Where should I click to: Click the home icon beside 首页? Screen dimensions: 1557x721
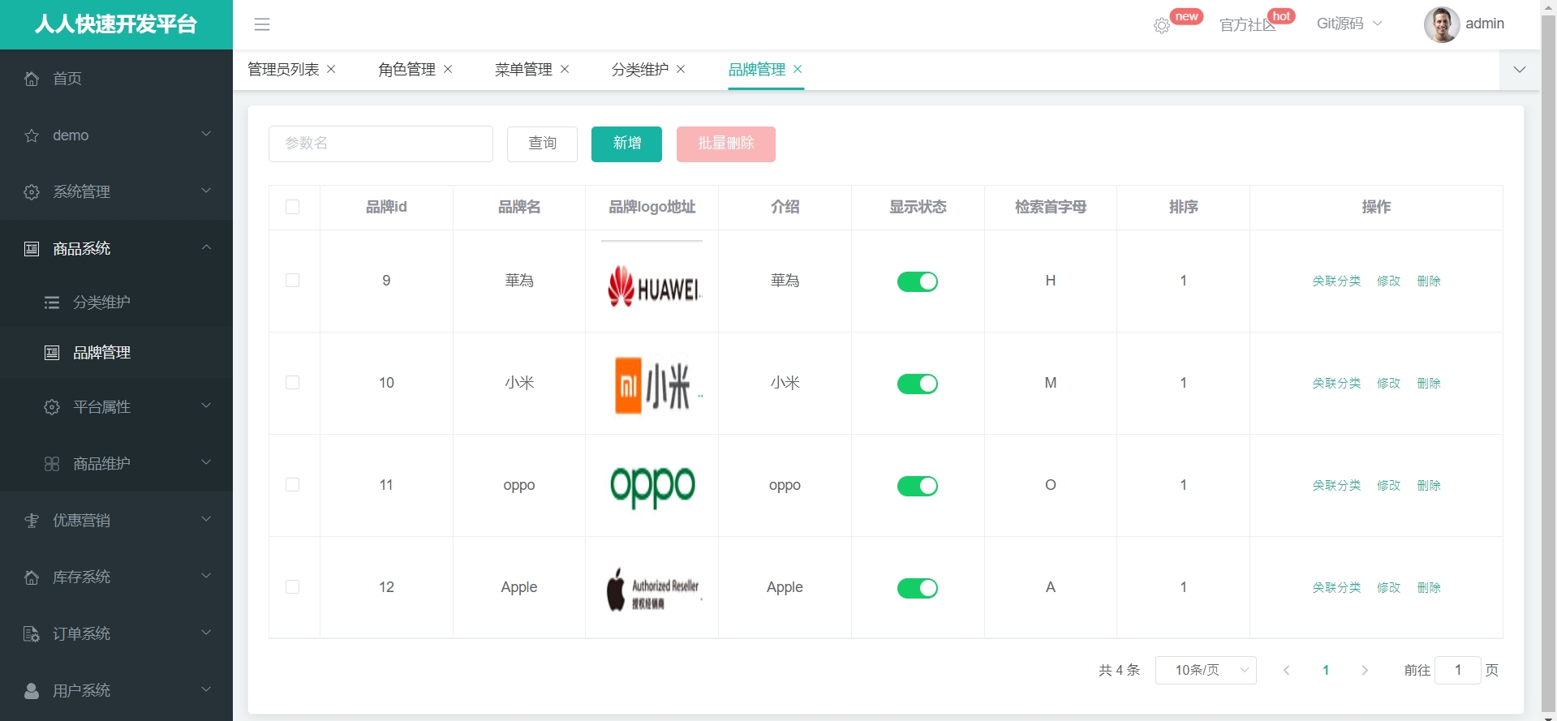pyautogui.click(x=32, y=79)
